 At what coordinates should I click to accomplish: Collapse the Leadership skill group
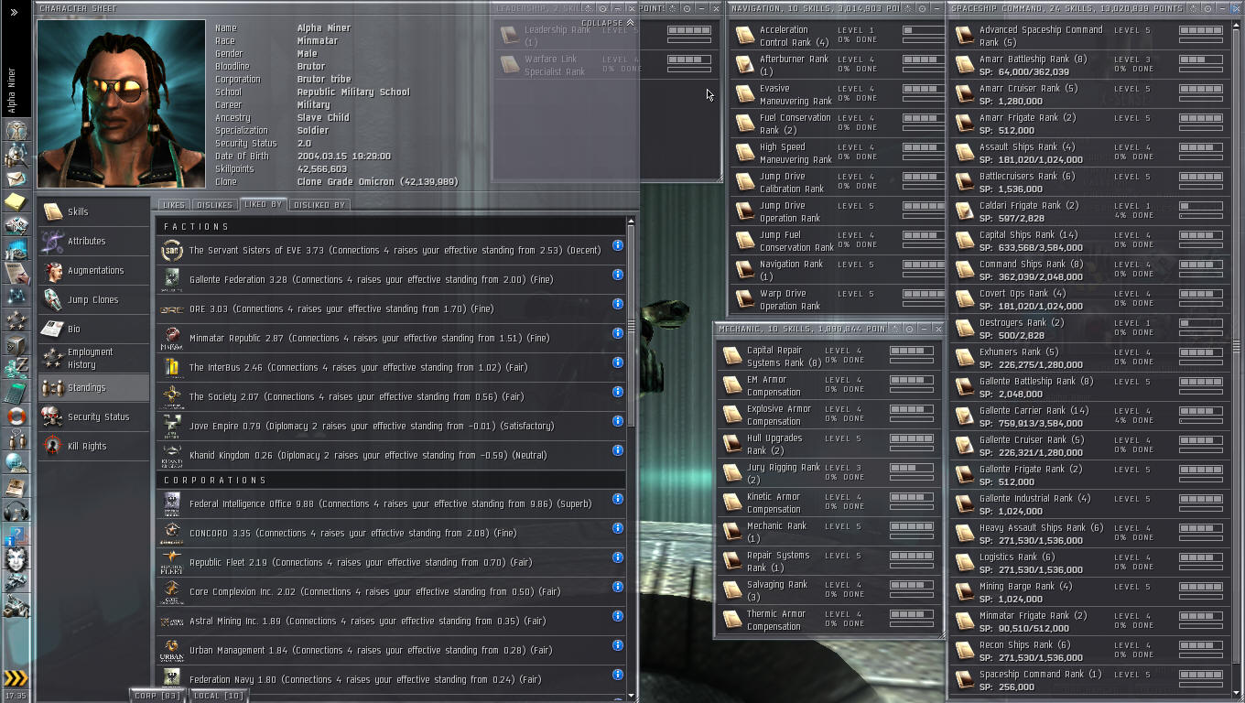coord(608,23)
